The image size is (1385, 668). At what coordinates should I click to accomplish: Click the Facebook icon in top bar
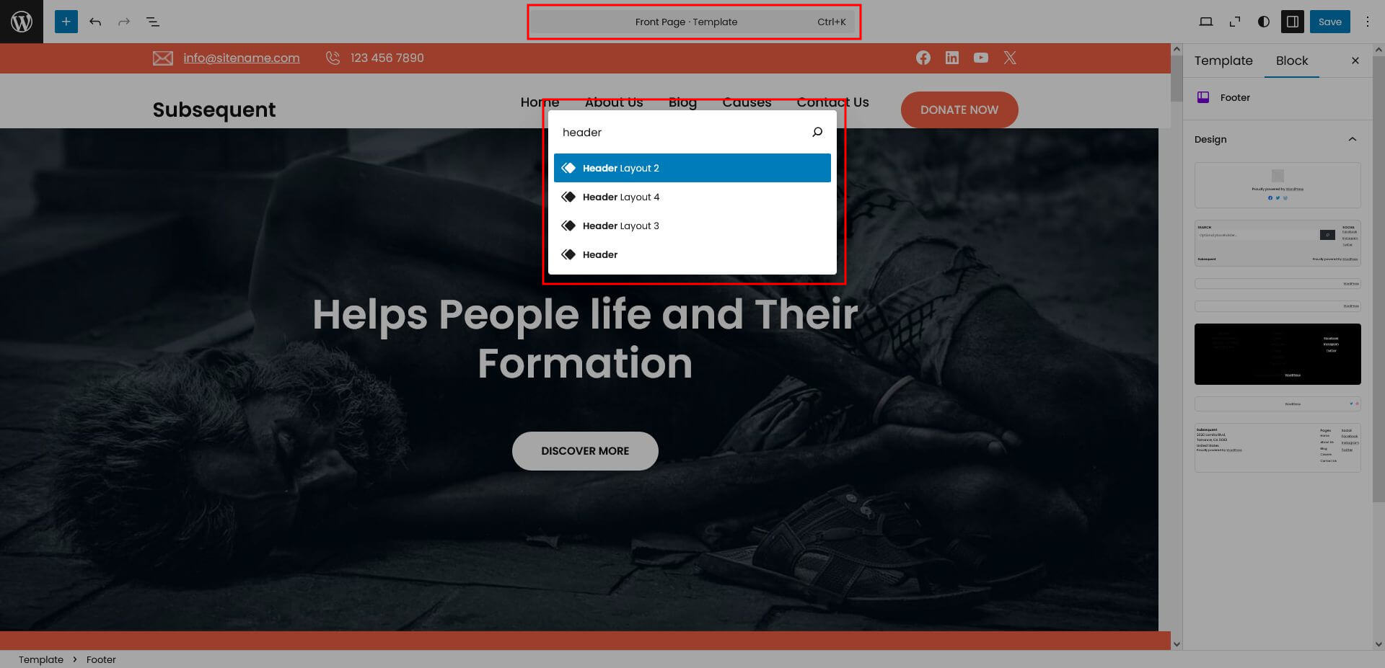pos(923,58)
